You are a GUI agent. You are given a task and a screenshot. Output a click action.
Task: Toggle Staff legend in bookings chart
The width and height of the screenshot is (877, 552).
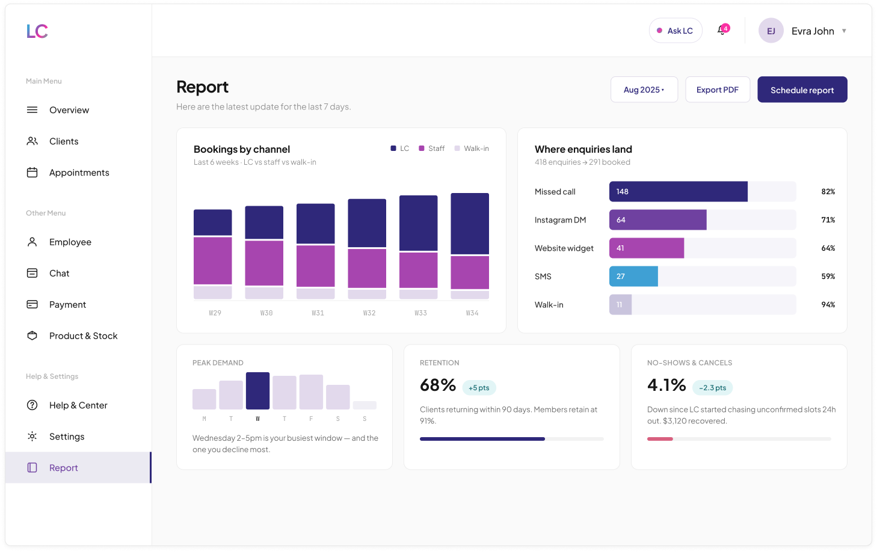(x=432, y=149)
